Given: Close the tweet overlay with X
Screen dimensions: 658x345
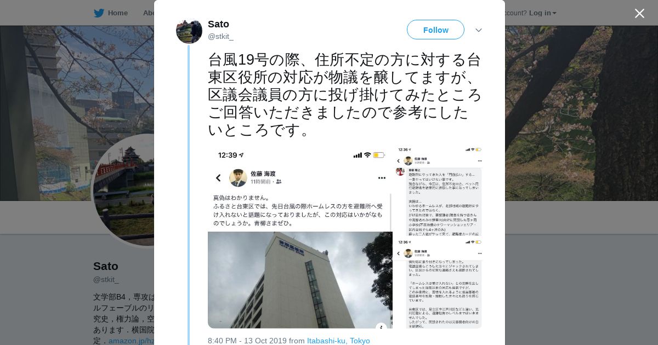Looking at the screenshot, I should coord(639,13).
